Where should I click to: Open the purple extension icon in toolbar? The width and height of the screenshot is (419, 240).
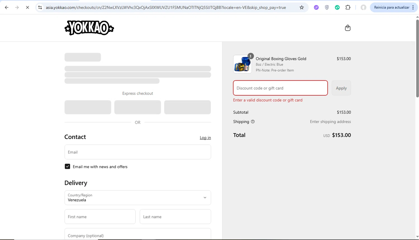tap(316, 8)
